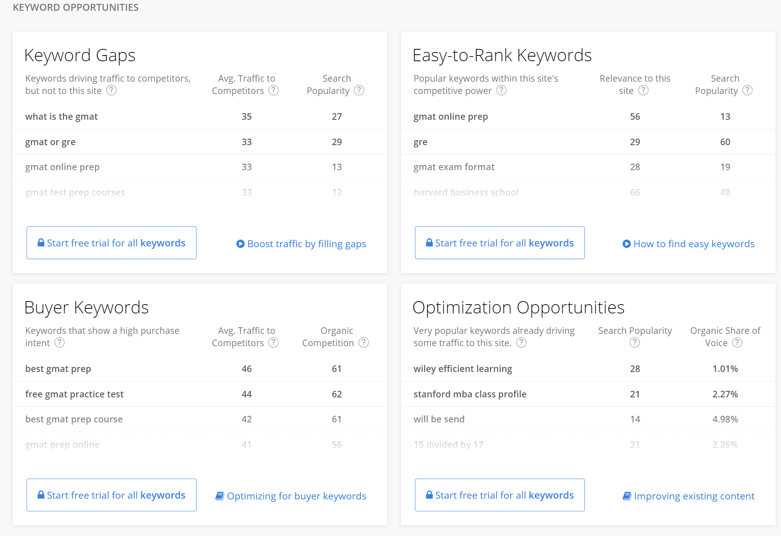781x536 pixels.
Task: Click help icon after 'some traffic to this site'
Action: tap(521, 343)
